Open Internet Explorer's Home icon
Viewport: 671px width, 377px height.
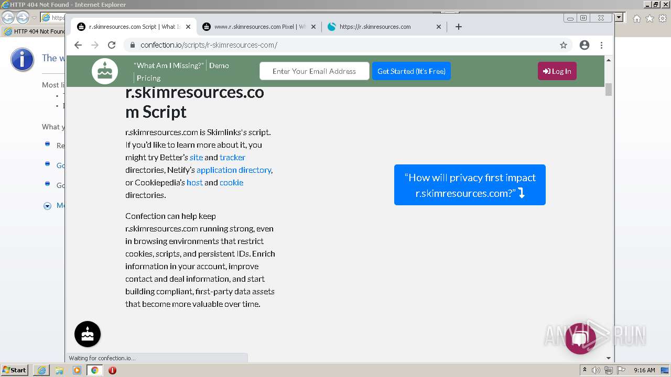[636, 18]
